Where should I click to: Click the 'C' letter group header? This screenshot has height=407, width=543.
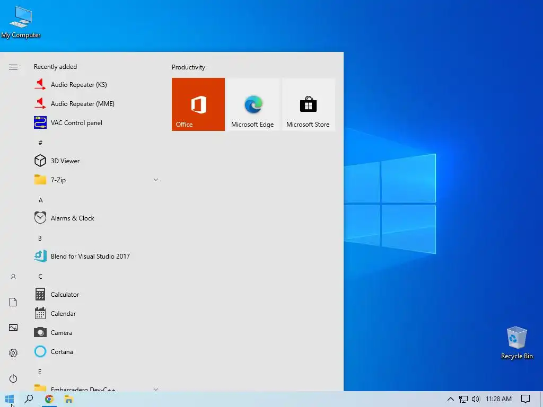pyautogui.click(x=40, y=276)
